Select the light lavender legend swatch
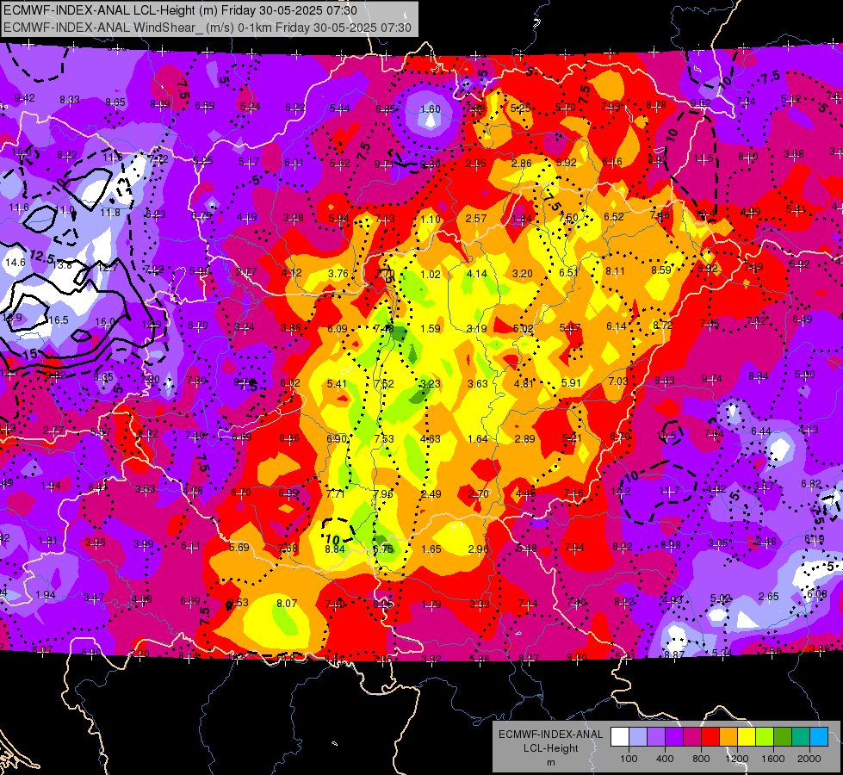 (638, 737)
